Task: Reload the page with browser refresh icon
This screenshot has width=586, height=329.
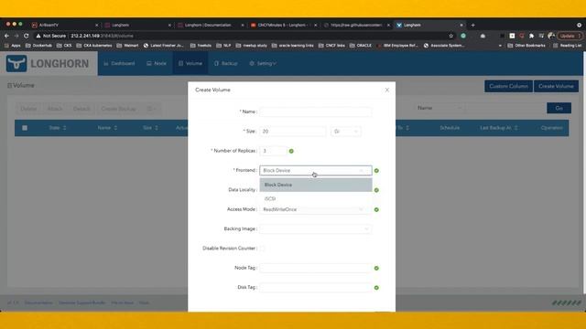Action: tap(27, 36)
